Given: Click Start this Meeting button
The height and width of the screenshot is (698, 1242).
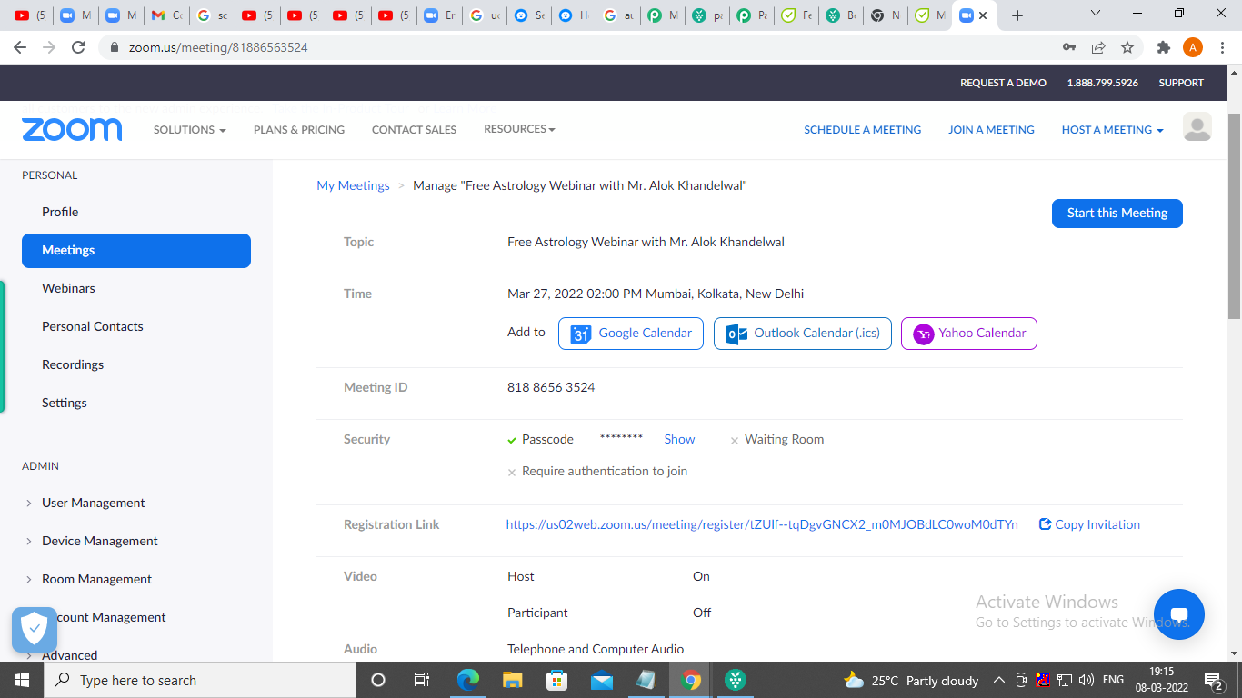Looking at the screenshot, I should [x=1117, y=214].
